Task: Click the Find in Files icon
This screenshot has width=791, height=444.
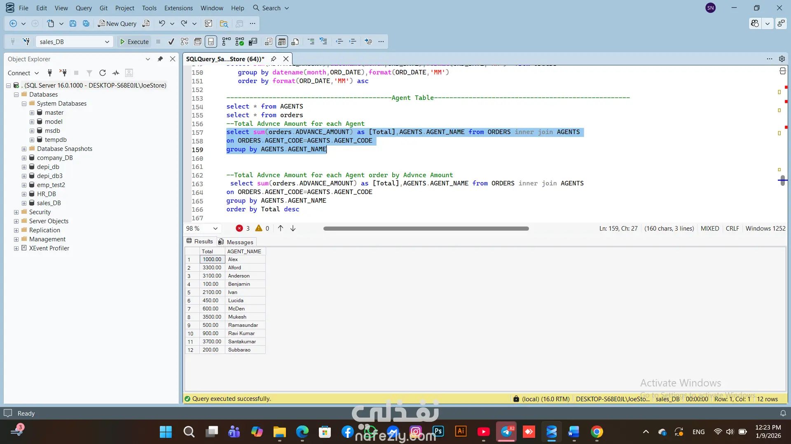Action: [224, 23]
